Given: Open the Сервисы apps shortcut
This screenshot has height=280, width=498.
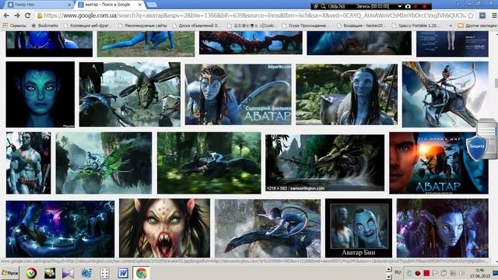Looking at the screenshot, I should coord(14,26).
